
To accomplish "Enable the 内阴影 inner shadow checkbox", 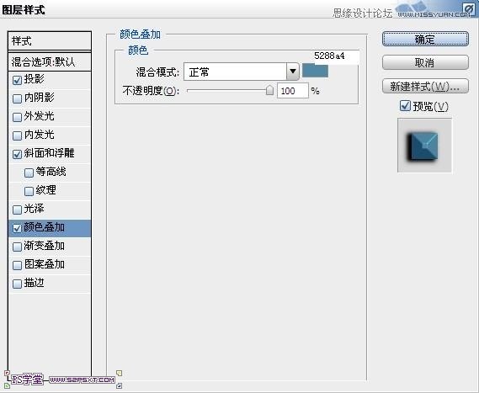I will click(x=17, y=98).
